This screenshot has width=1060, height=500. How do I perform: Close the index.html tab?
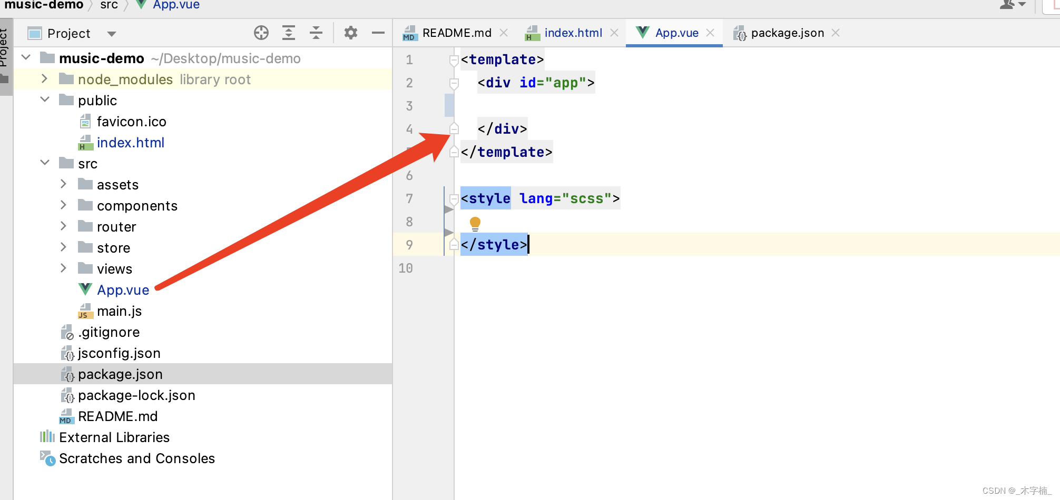click(614, 33)
